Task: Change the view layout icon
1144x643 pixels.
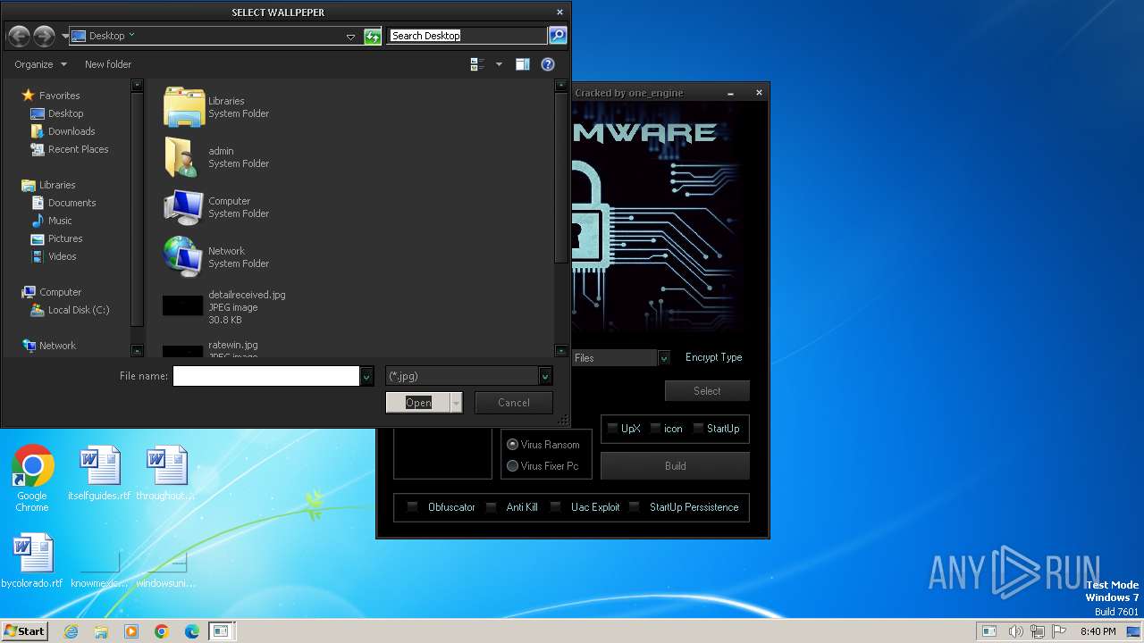Action: point(477,64)
